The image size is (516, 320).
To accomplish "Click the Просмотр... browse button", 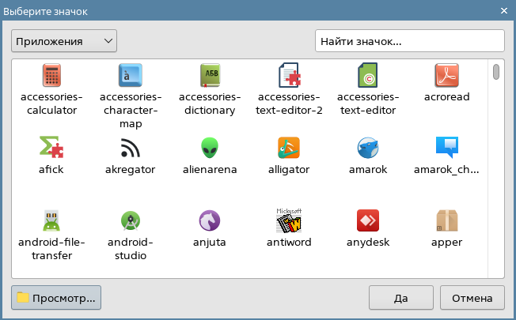I will point(56,298).
